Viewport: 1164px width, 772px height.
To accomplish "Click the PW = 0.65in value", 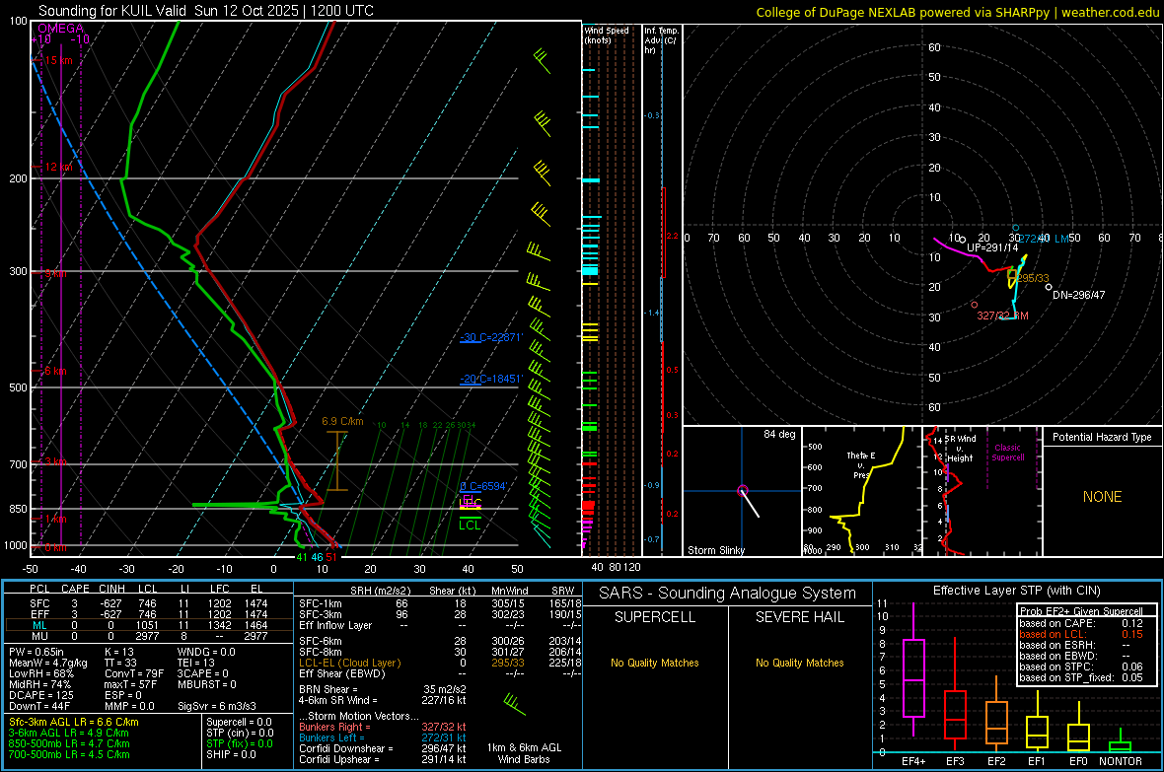I will [36, 652].
